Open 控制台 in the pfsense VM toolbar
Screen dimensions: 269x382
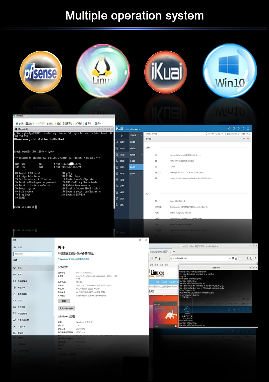(20, 123)
